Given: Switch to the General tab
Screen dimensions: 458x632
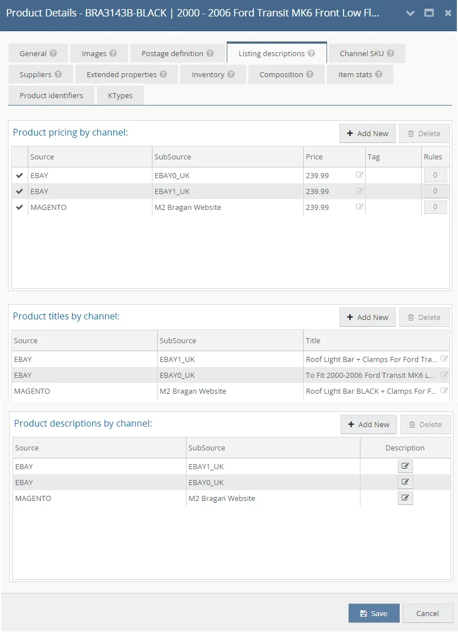Looking at the screenshot, I should coord(39,53).
